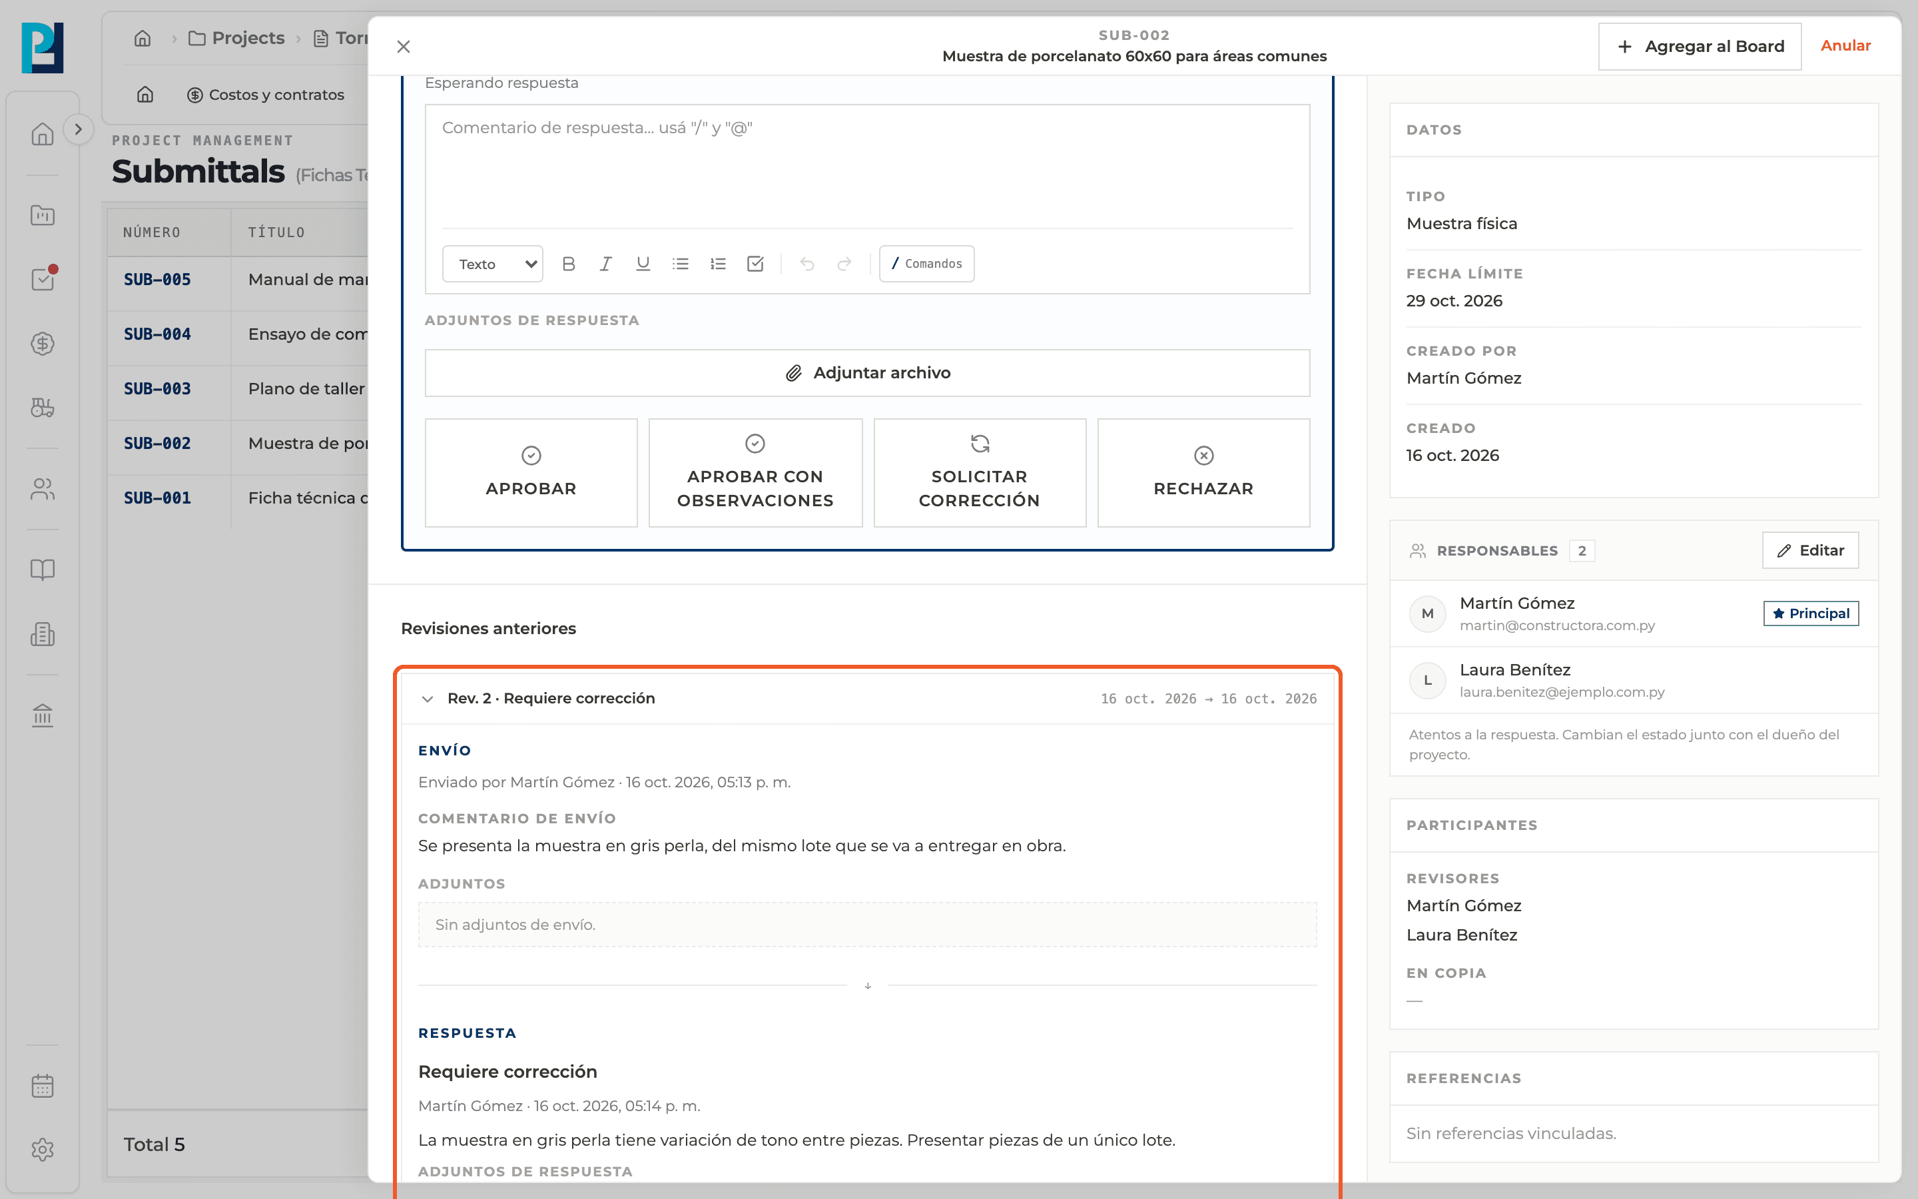Click the app logo at top left
Viewport: 1918px width, 1199px height.
tap(43, 47)
